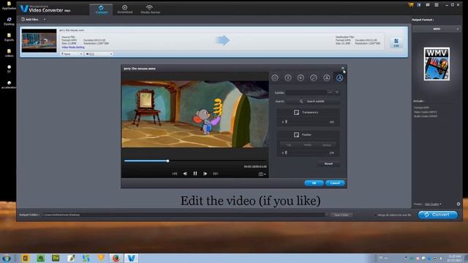Image resolution: width=468 pixels, height=263 pixels.
Task: Open the menu icon beside feedback icon
Action: 437,5
